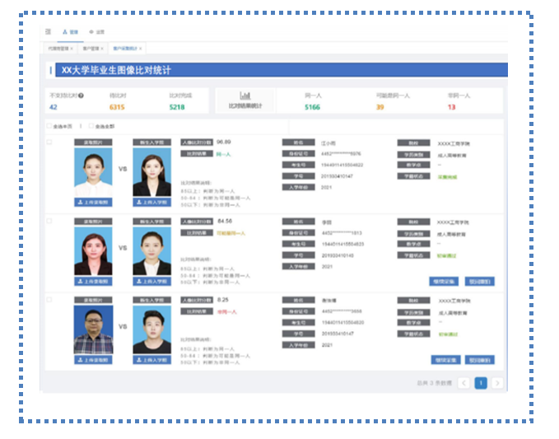Open the 管理 menu in top navigation

tap(70, 31)
